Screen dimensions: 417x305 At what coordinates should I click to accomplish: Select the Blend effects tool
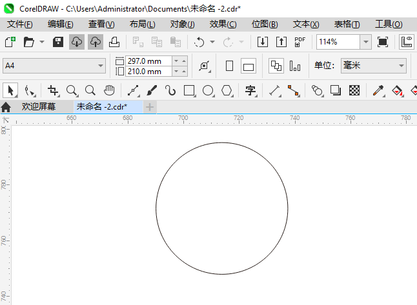[317, 90]
